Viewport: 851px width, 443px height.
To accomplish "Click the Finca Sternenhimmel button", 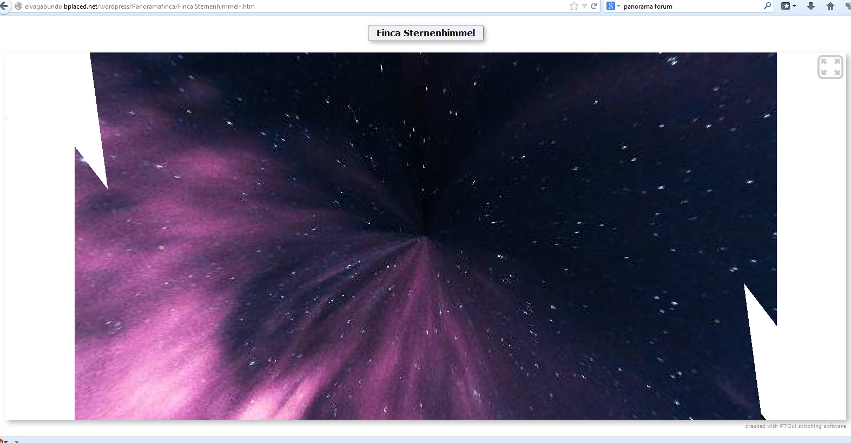I will (426, 33).
